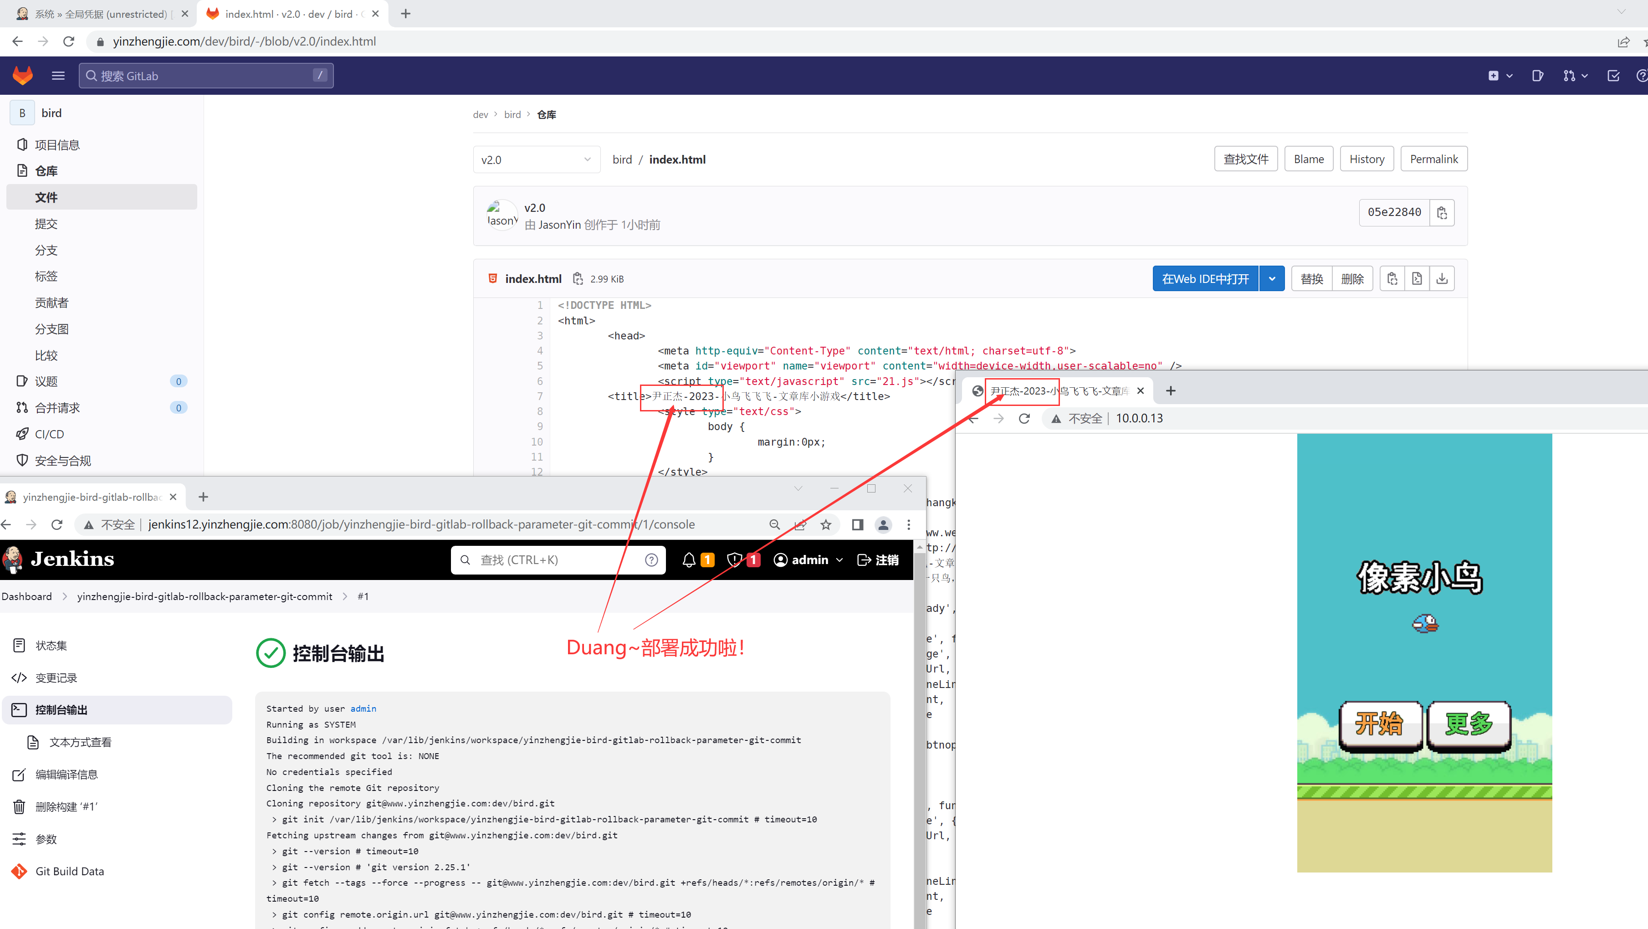
Task: Select 变更记录 in the Jenkins sidebar
Action: [56, 678]
